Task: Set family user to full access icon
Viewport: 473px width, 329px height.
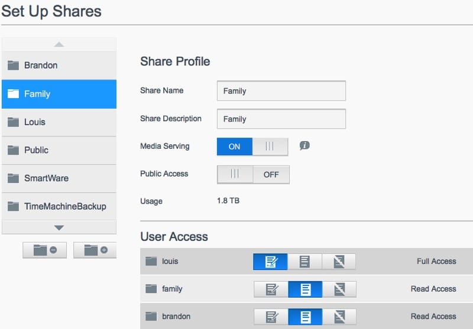Action: tap(271, 289)
